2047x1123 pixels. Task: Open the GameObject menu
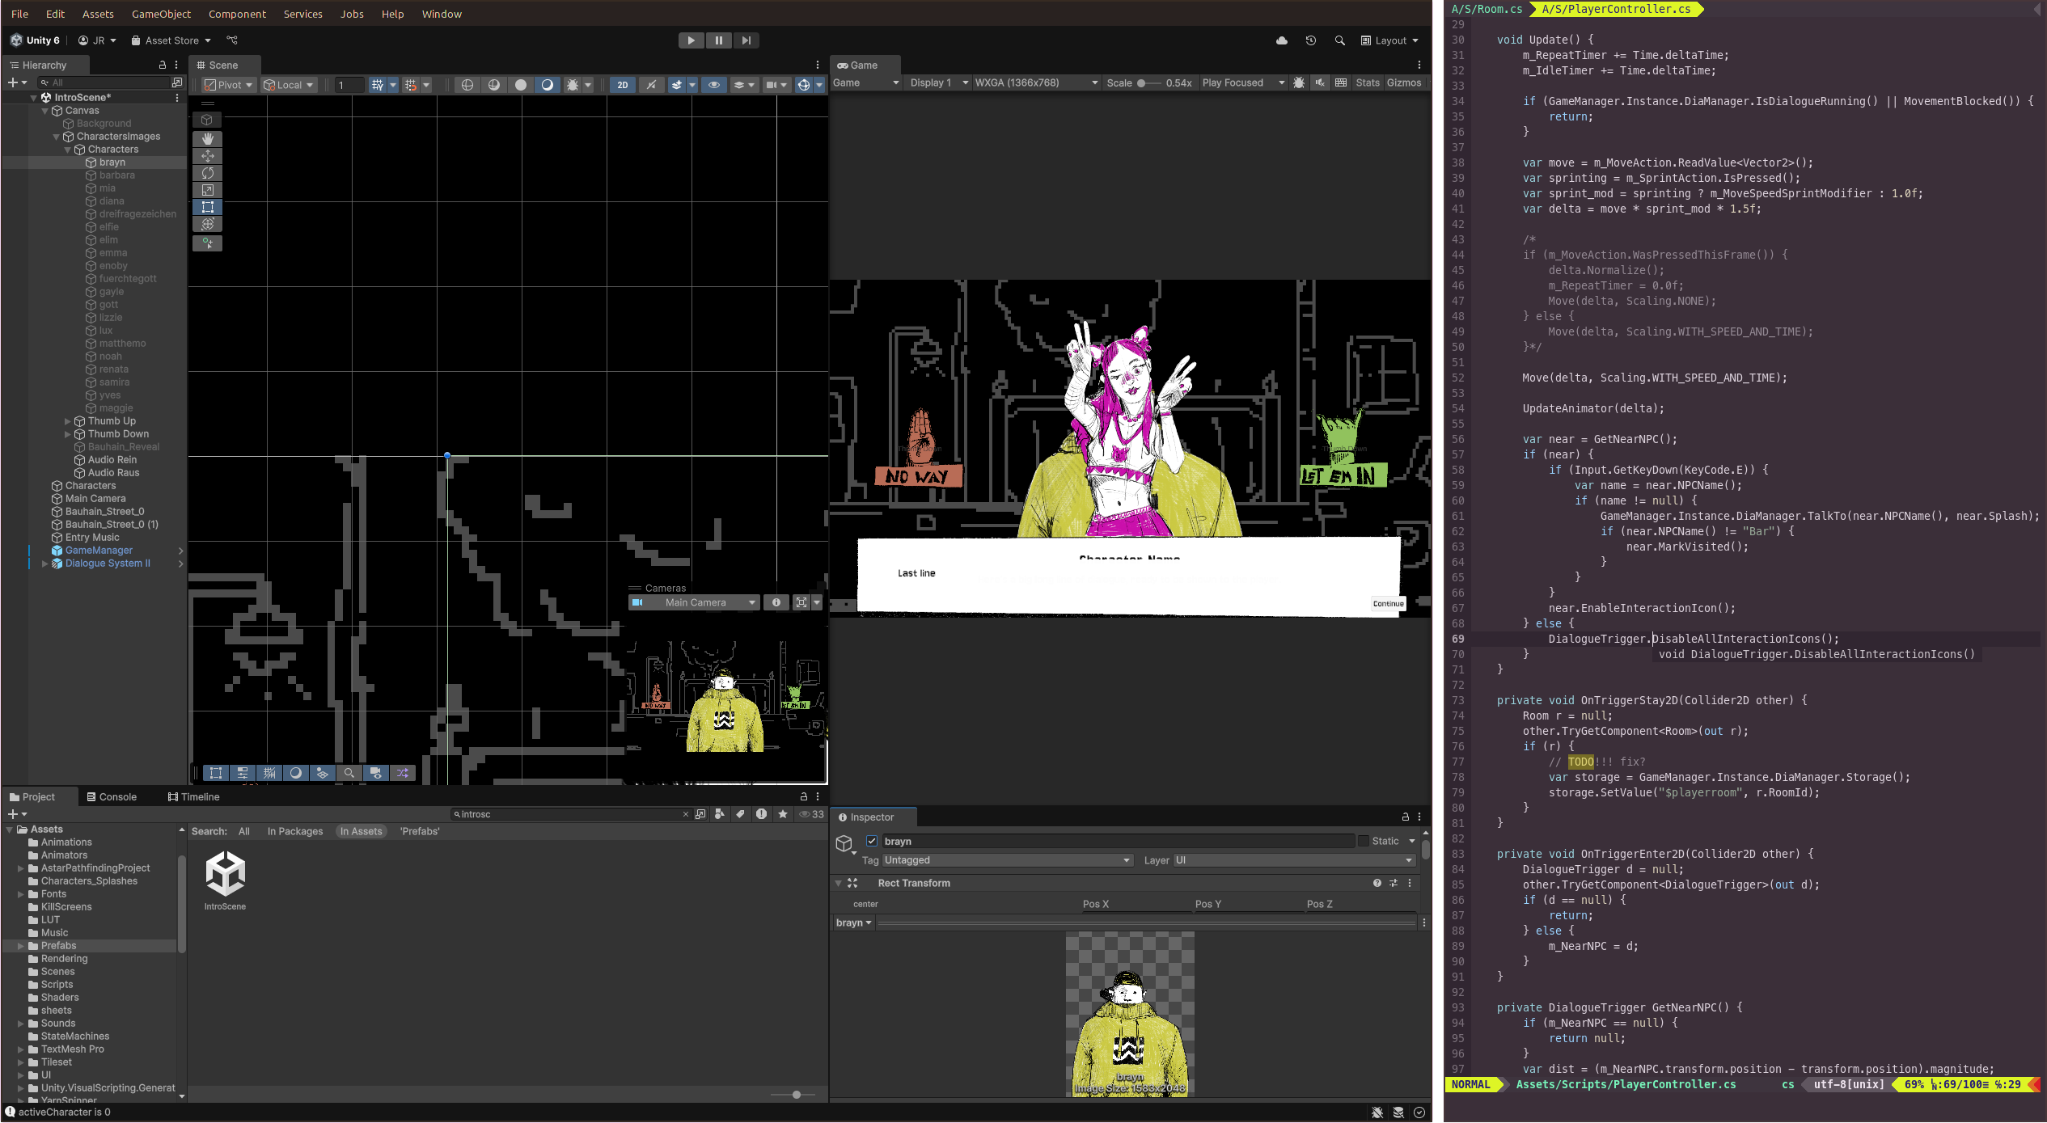161,14
